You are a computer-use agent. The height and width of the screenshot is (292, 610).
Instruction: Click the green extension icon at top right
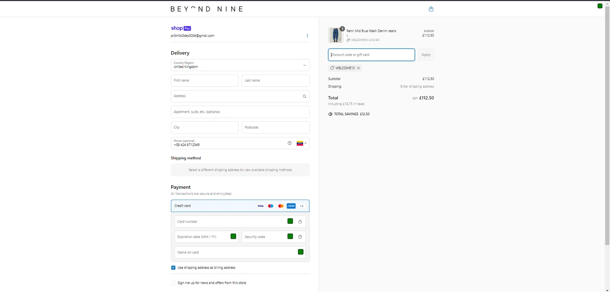click(x=600, y=6)
